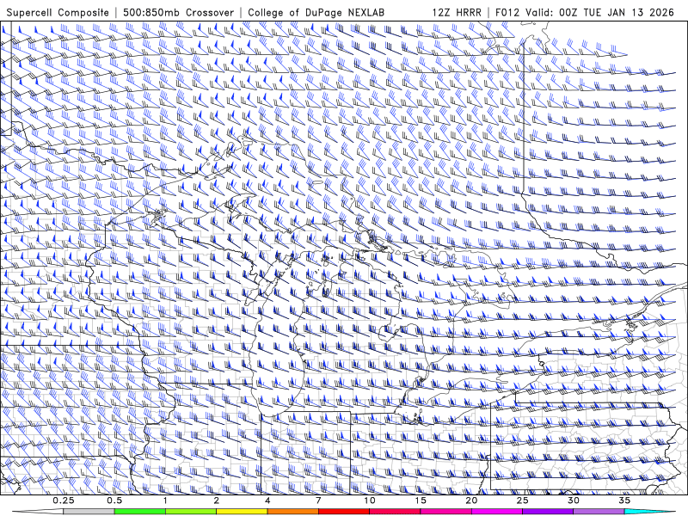Select the purple swatch between 25 and 30

coord(548,512)
